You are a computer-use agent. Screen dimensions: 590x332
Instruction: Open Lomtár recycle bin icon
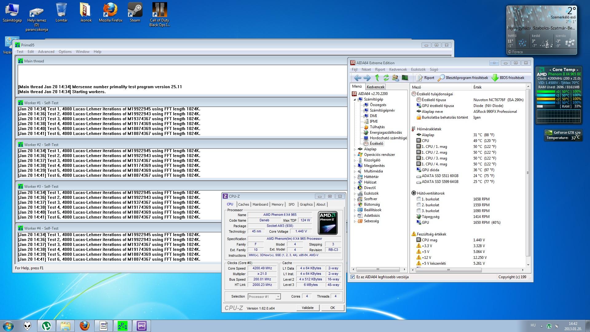pos(61,13)
